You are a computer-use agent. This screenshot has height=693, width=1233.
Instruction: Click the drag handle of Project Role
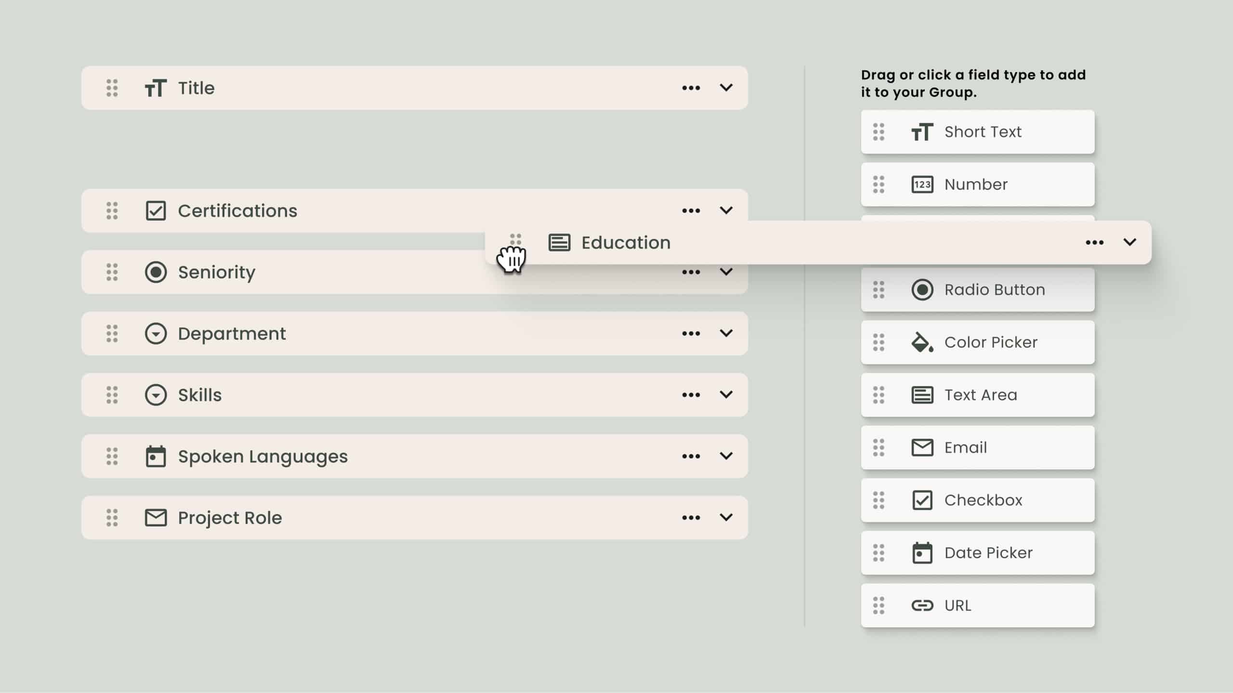112,518
